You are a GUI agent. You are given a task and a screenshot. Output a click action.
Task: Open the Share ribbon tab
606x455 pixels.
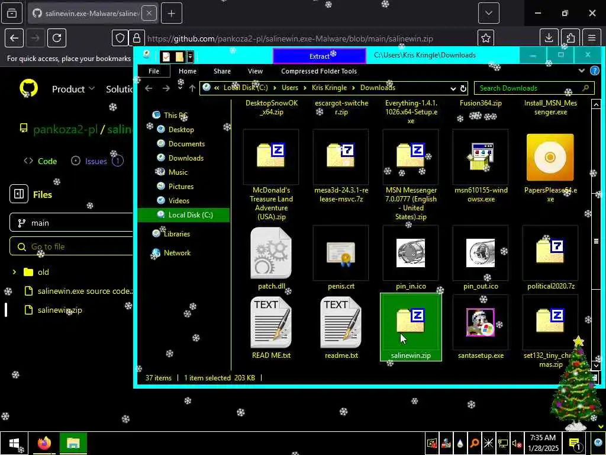click(223, 71)
